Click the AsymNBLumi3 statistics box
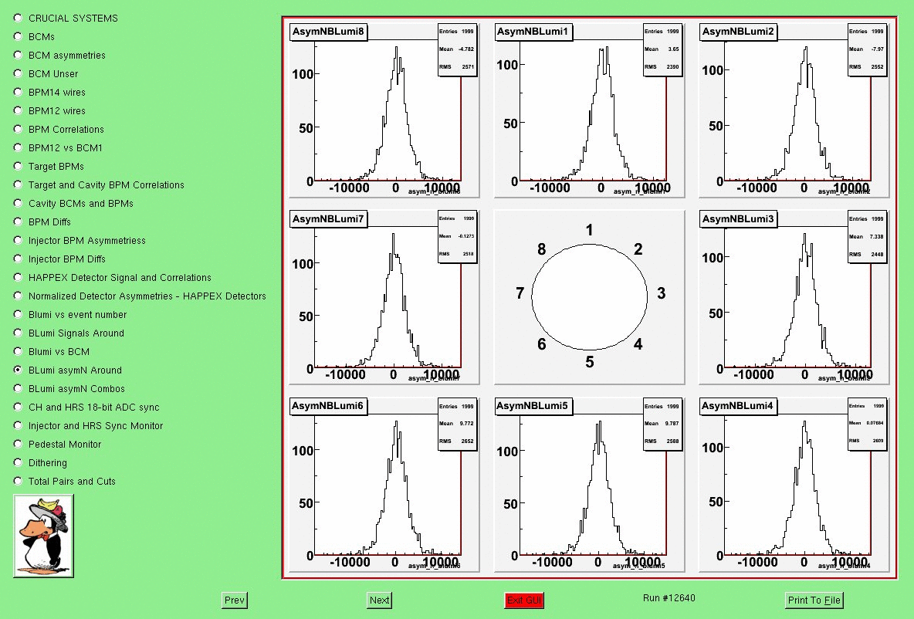The height and width of the screenshot is (619, 914). coord(868,237)
